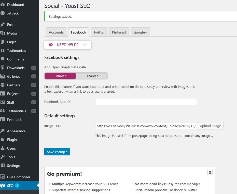This screenshot has height=194, width=237.
Task: Click the Projects list icon
Action: click(x=3, y=94)
